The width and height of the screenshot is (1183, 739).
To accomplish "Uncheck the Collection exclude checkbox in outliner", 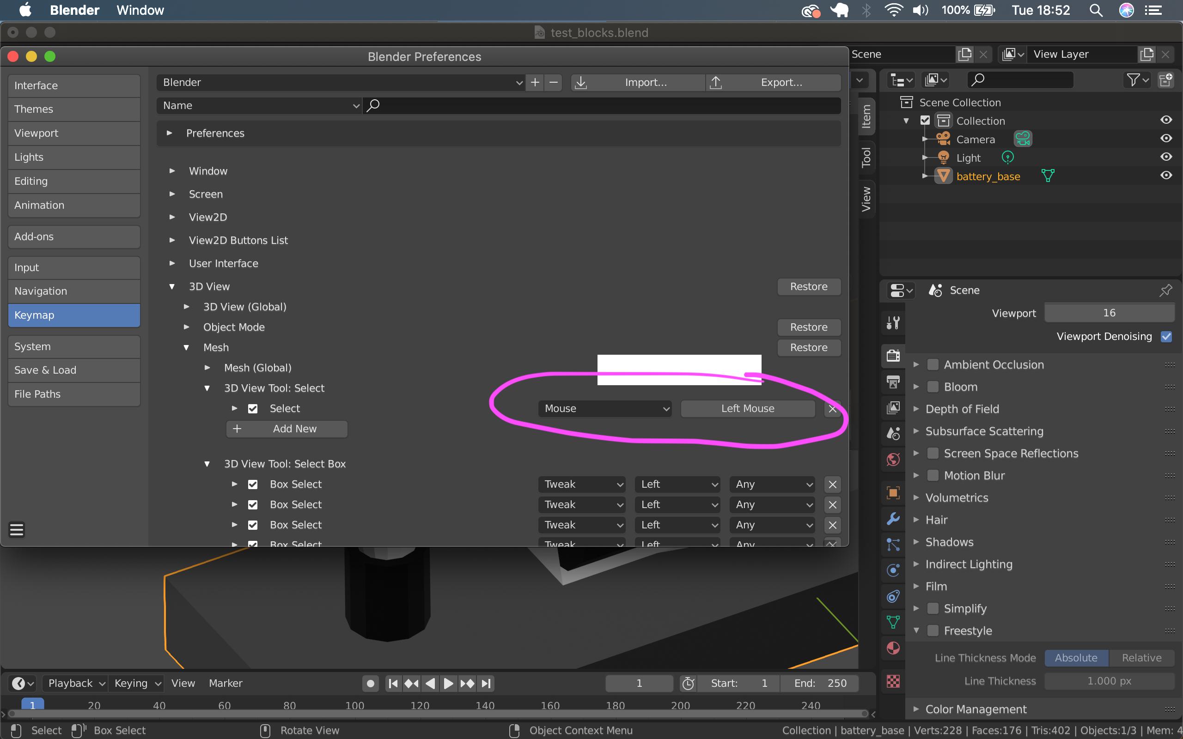I will [925, 120].
